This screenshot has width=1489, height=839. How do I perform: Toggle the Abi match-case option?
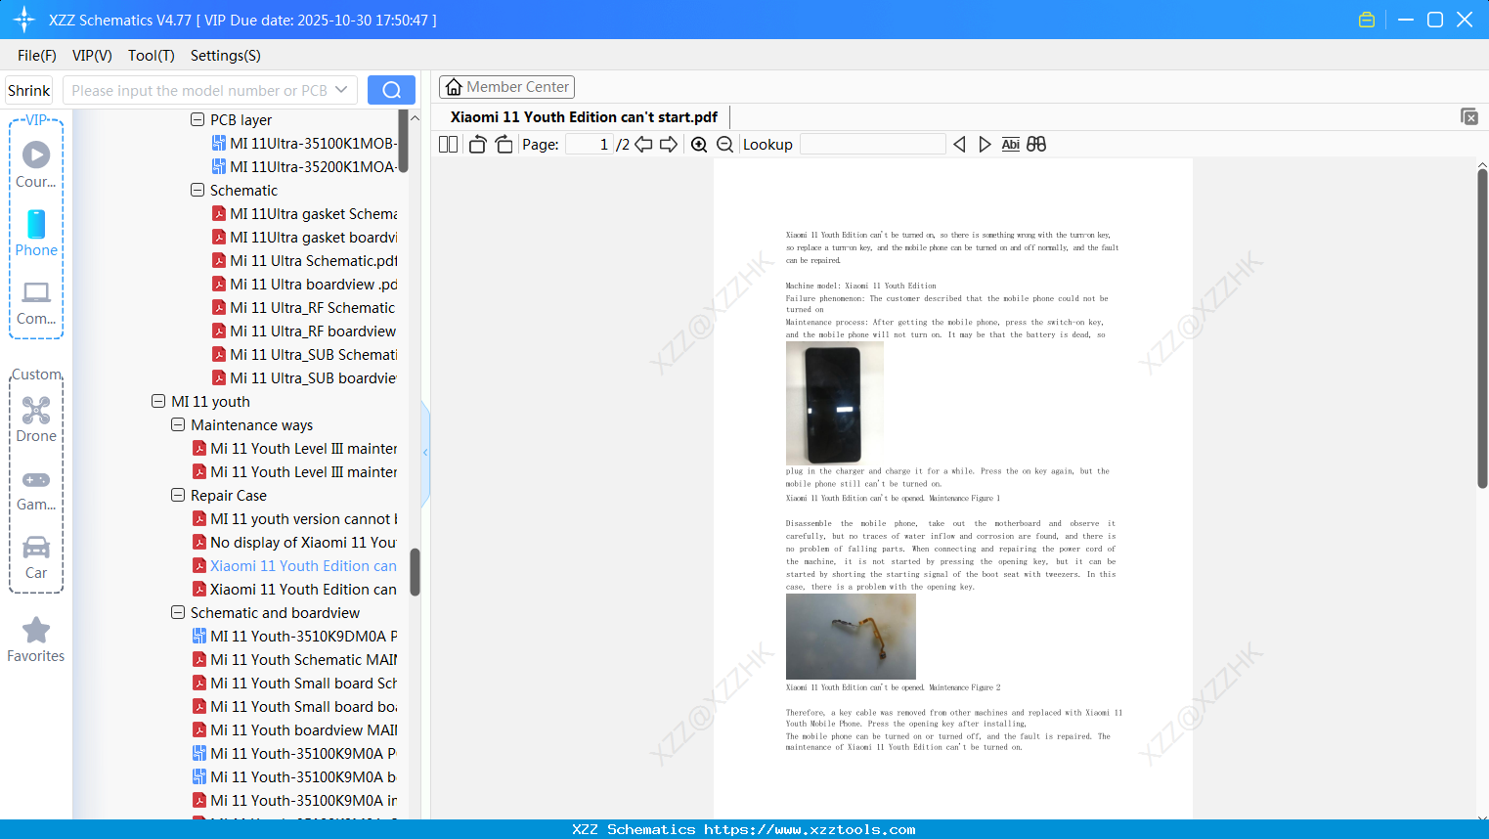point(1011,145)
